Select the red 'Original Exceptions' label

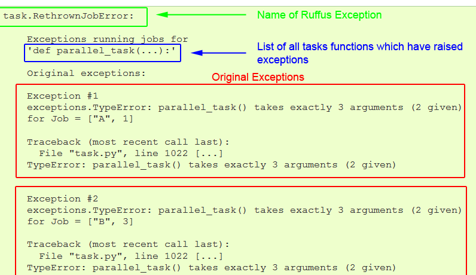258,77
